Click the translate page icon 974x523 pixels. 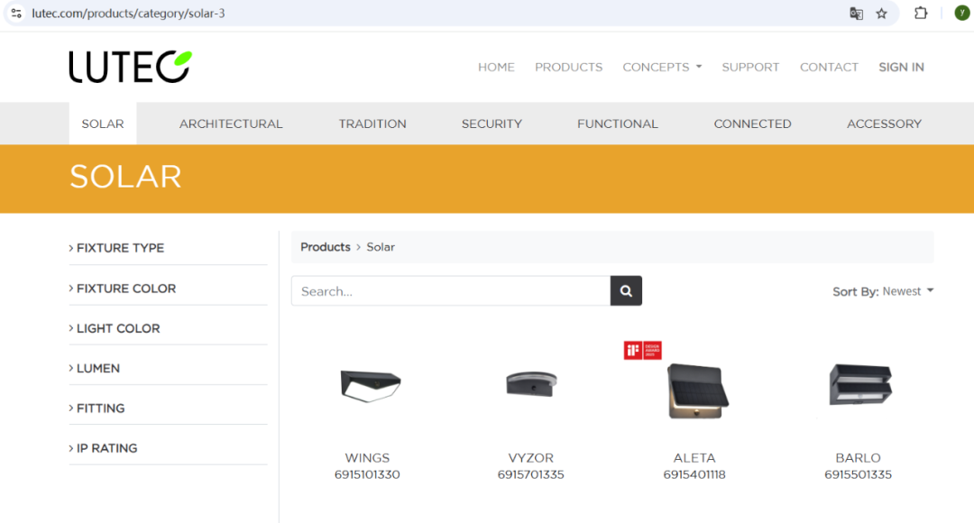tap(856, 13)
